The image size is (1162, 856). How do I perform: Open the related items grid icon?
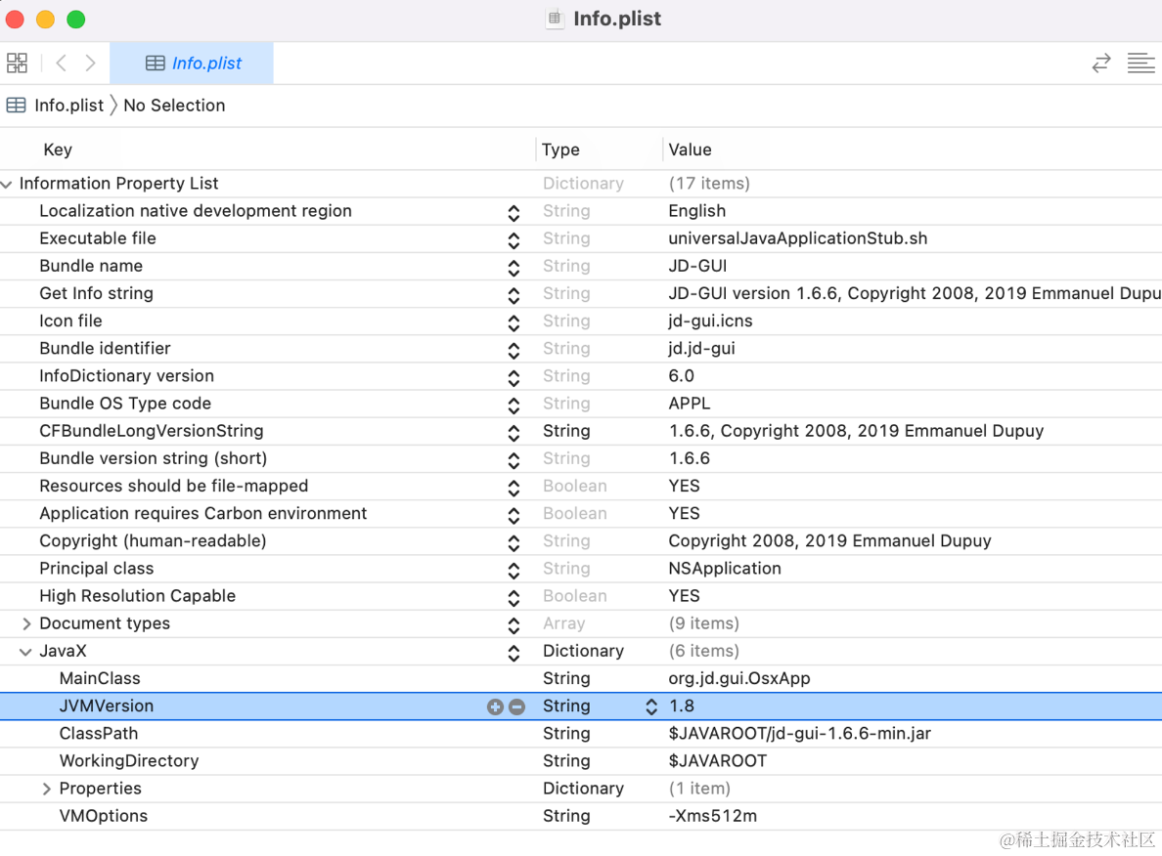(17, 63)
